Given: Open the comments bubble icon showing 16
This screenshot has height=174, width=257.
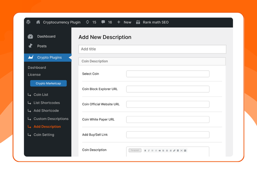Looking at the screenshot, I should 103,22.
